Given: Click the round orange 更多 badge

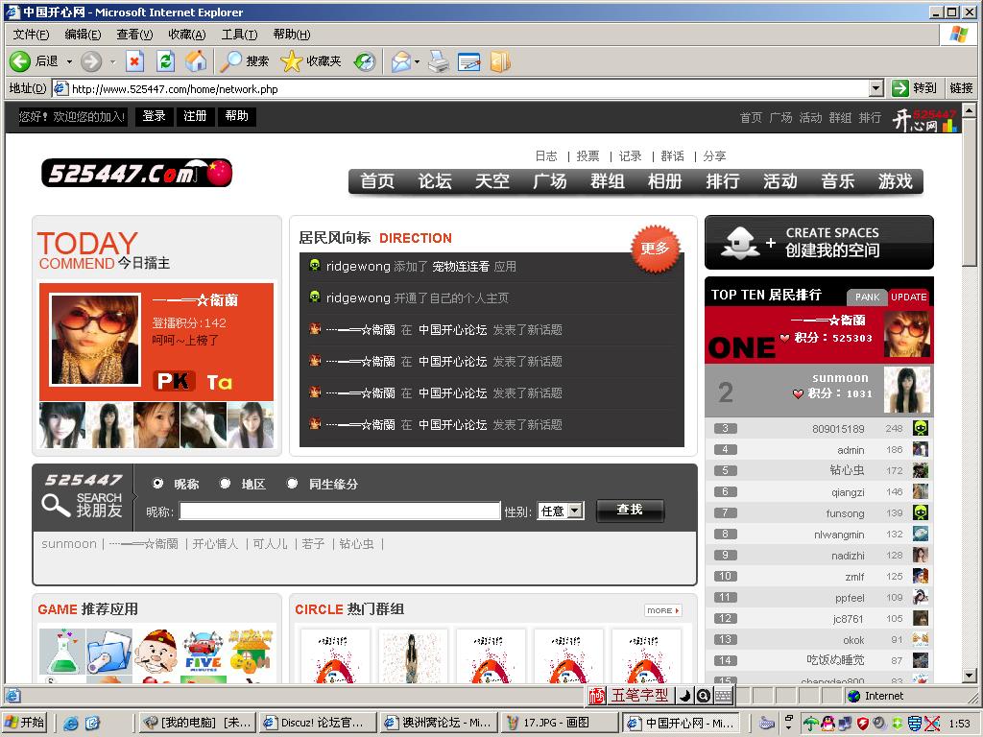Looking at the screenshot, I should 655,249.
